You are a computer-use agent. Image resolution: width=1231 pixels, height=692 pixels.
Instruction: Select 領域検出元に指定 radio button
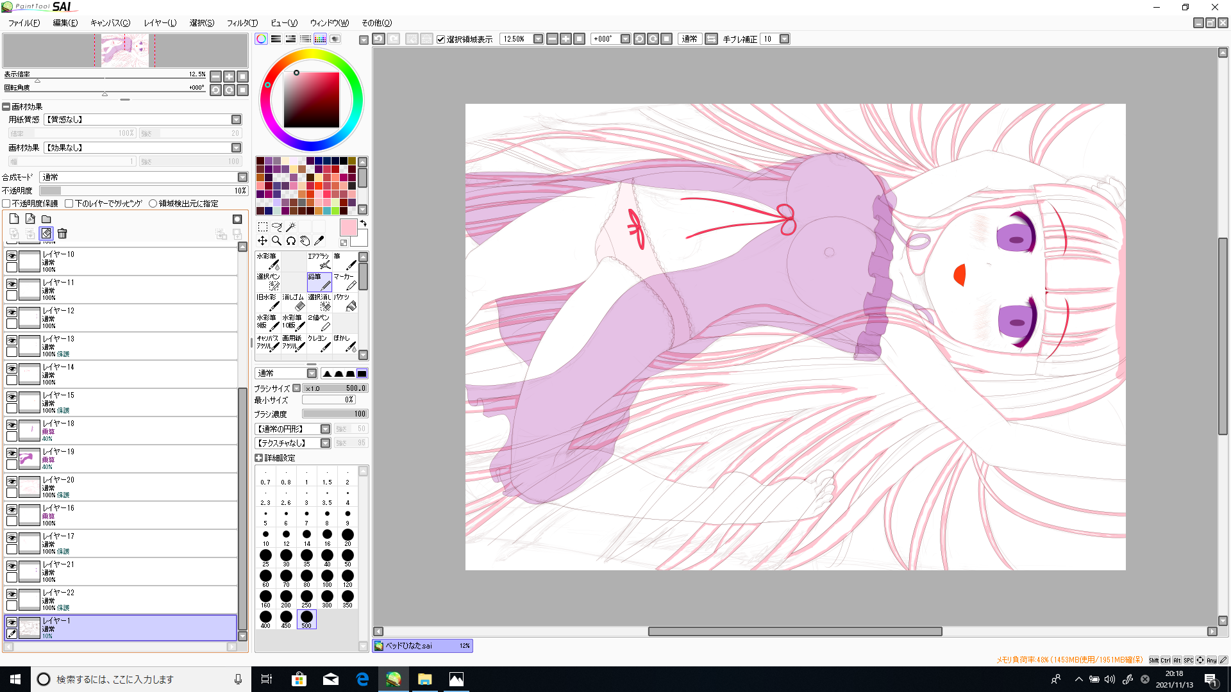(153, 204)
